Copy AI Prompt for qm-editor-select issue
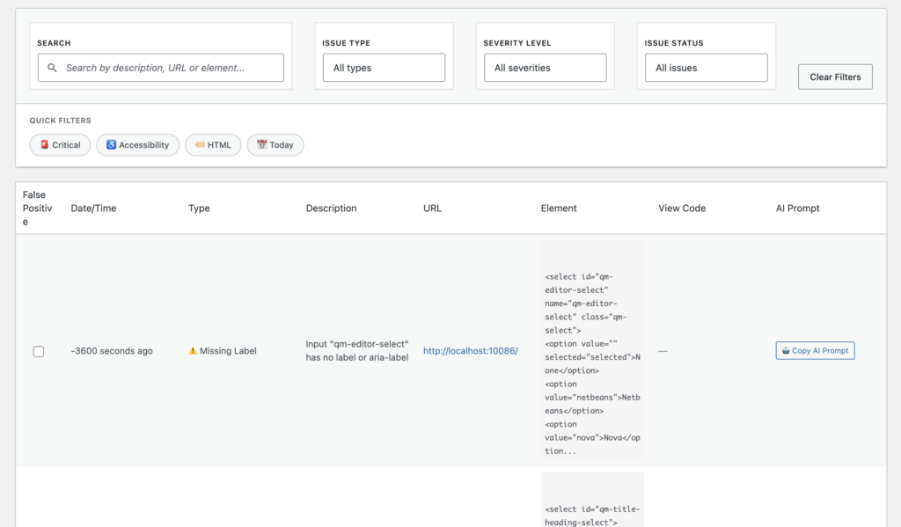 pos(815,351)
